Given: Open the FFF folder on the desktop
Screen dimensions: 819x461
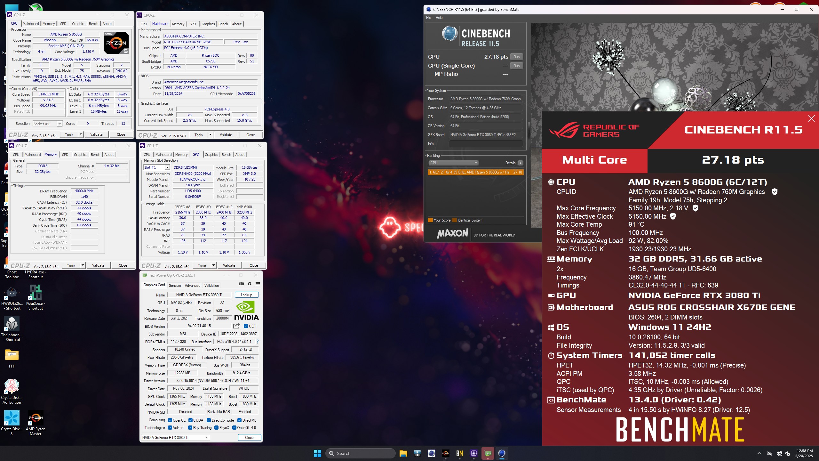Looking at the screenshot, I should point(12,359).
